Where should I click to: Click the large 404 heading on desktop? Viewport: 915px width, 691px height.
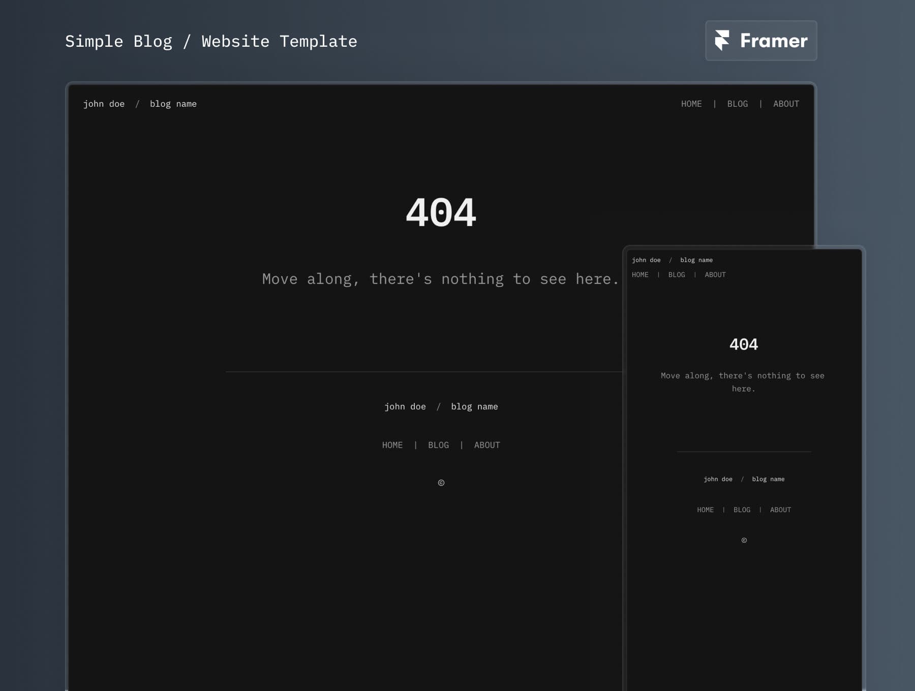(x=441, y=212)
